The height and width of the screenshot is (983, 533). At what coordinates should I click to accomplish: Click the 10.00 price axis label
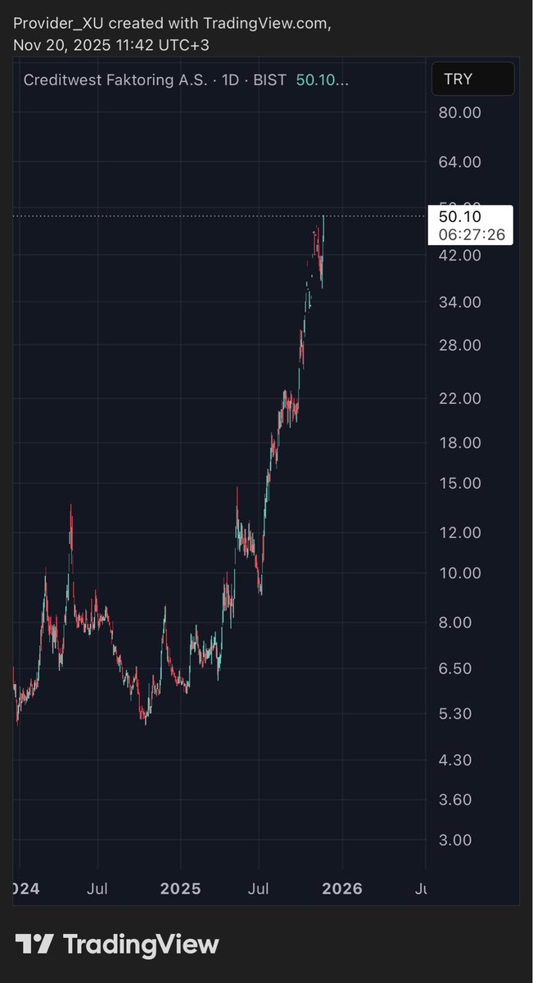[459, 573]
